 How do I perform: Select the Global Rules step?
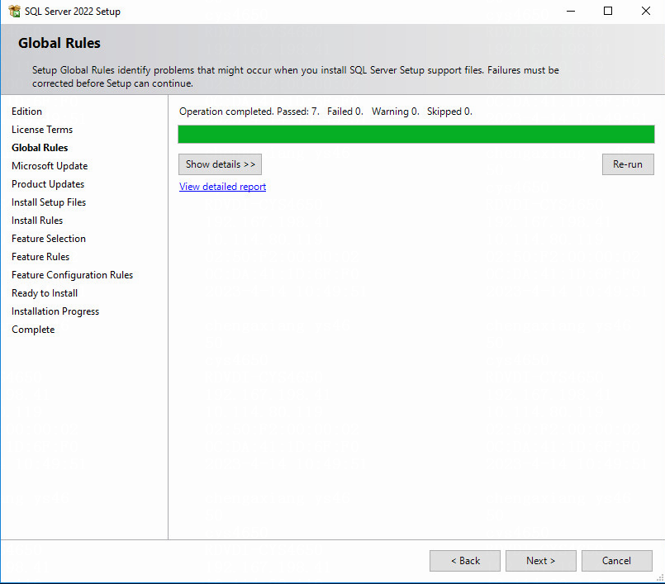[40, 148]
